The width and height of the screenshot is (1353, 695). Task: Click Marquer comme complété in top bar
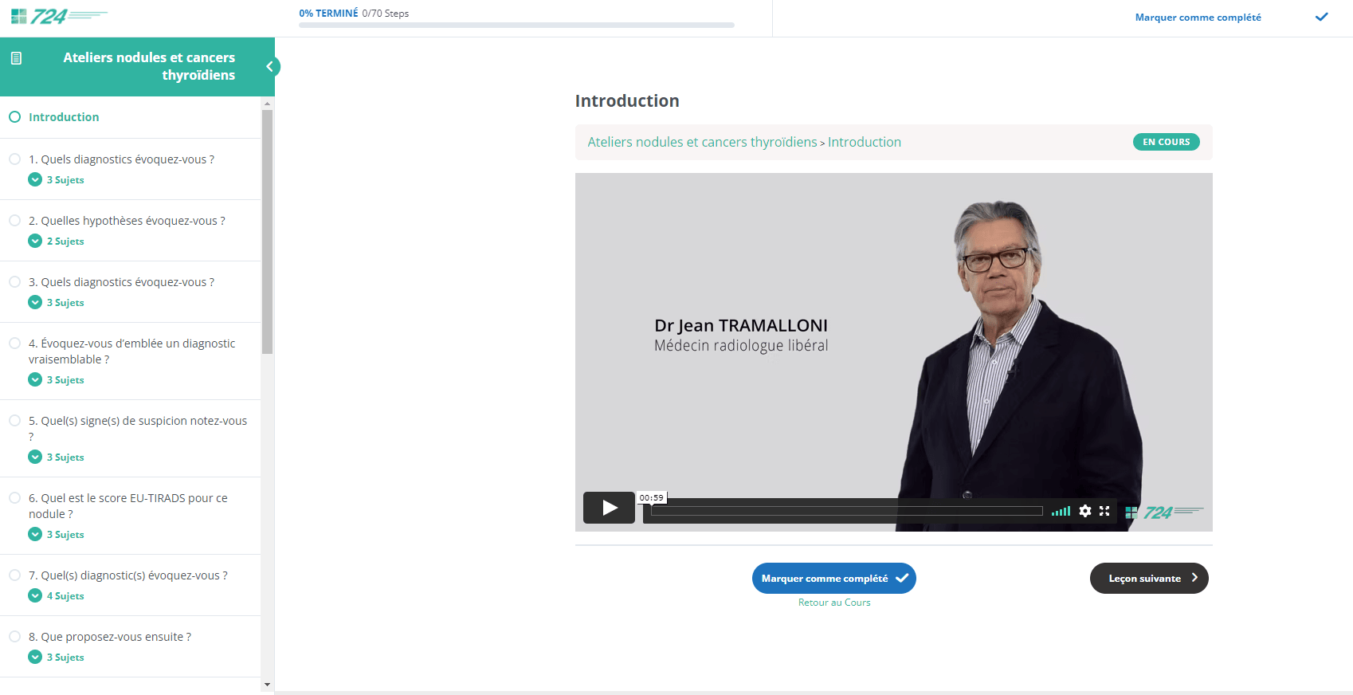pyautogui.click(x=1198, y=18)
